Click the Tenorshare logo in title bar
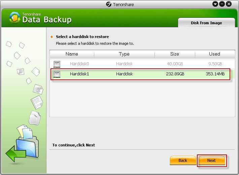This screenshot has width=239, height=175. [109, 4]
